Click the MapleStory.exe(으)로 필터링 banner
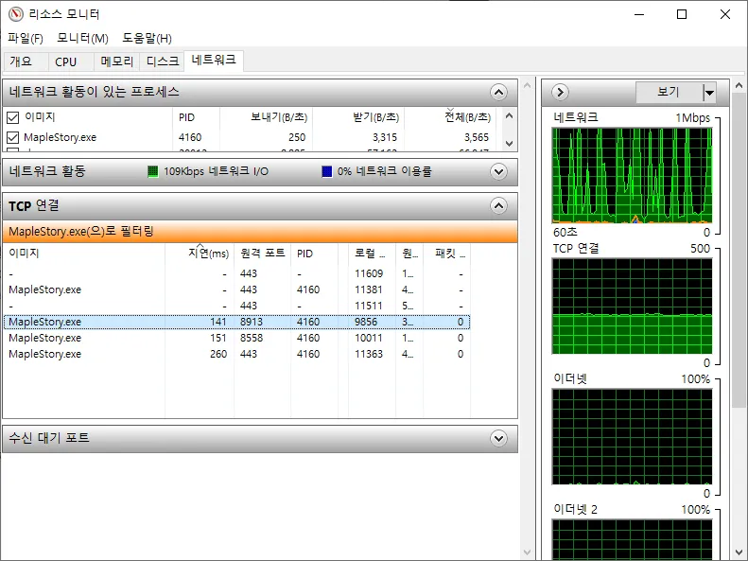This screenshot has height=561, width=748. [260, 232]
